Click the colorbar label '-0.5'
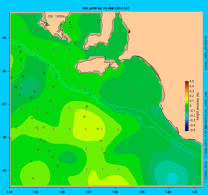The width and height of the screenshot is (208, 195). [x=192, y=130]
